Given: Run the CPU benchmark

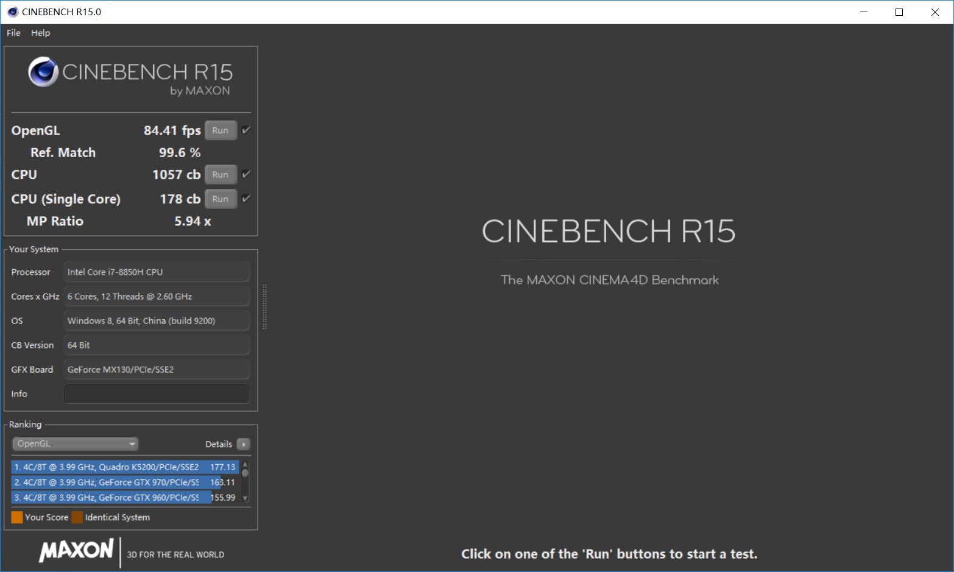Looking at the screenshot, I should click(x=221, y=175).
